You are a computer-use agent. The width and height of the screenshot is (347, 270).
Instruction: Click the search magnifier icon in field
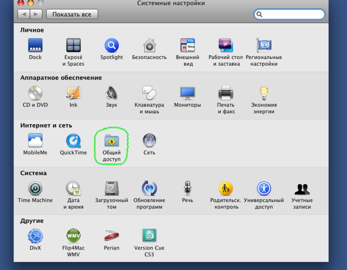point(259,14)
